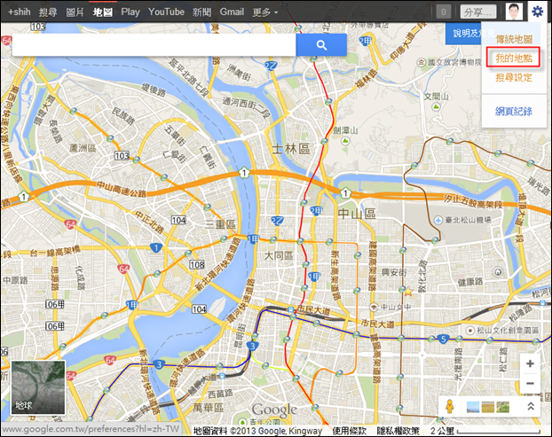
Task: Choose 搜尋設定 from settings menu
Action: click(514, 77)
